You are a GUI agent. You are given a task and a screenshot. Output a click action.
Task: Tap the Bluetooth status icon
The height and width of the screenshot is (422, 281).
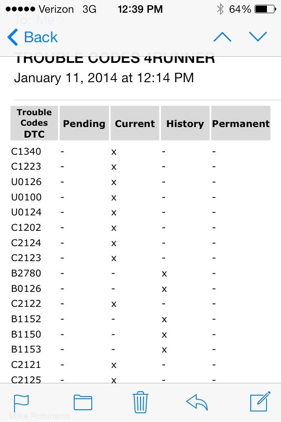[220, 9]
